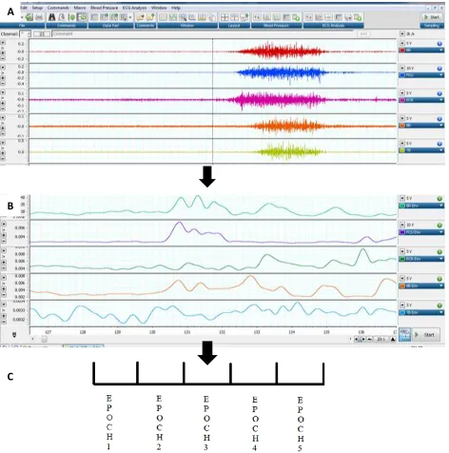Click the blue FCU channel color swatch
This screenshot has width=449, height=453.
click(x=402, y=75)
